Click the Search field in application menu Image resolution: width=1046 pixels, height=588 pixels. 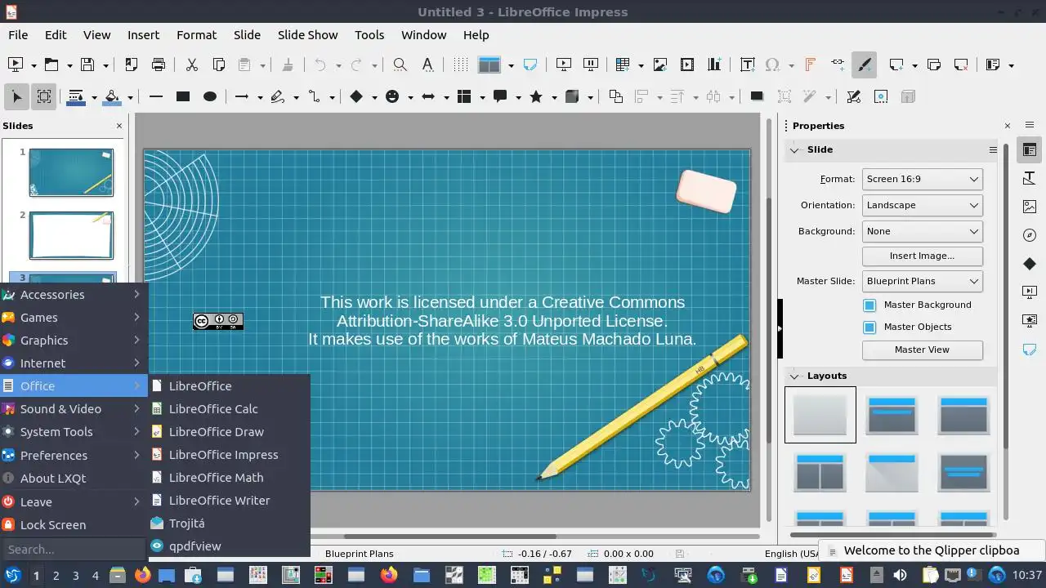(74, 550)
